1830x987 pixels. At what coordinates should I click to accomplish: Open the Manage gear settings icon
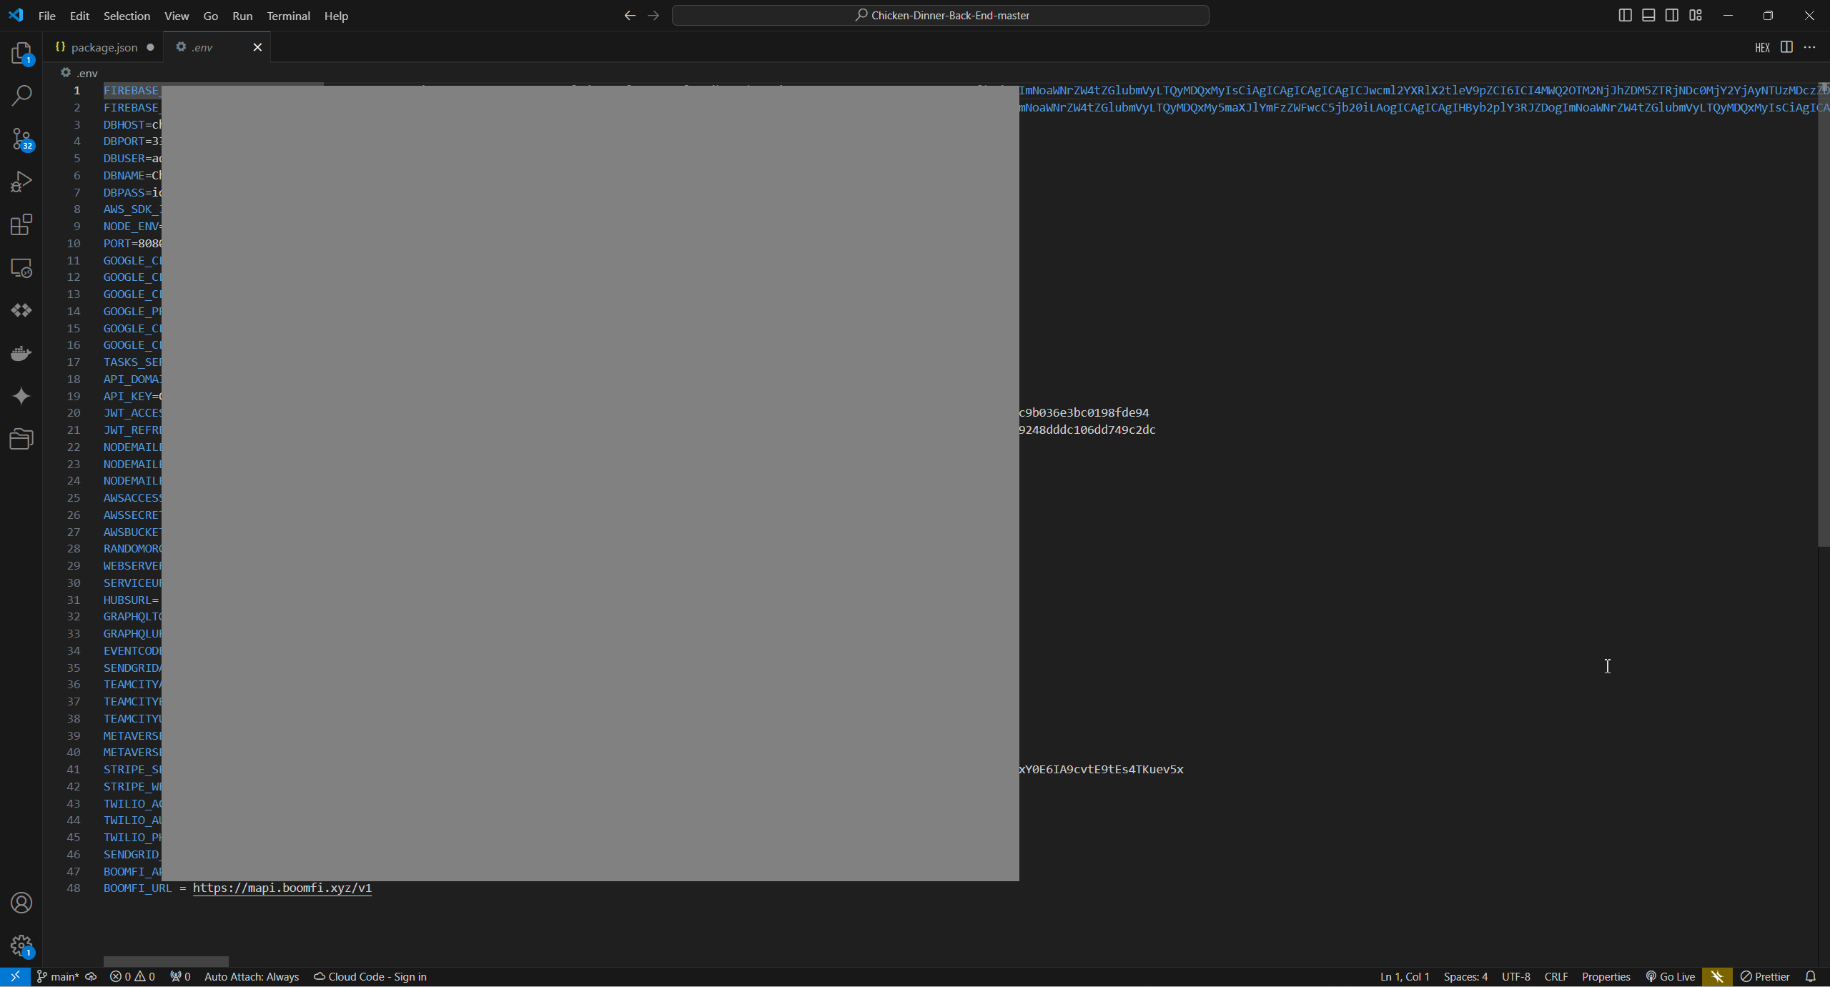pyautogui.click(x=21, y=946)
